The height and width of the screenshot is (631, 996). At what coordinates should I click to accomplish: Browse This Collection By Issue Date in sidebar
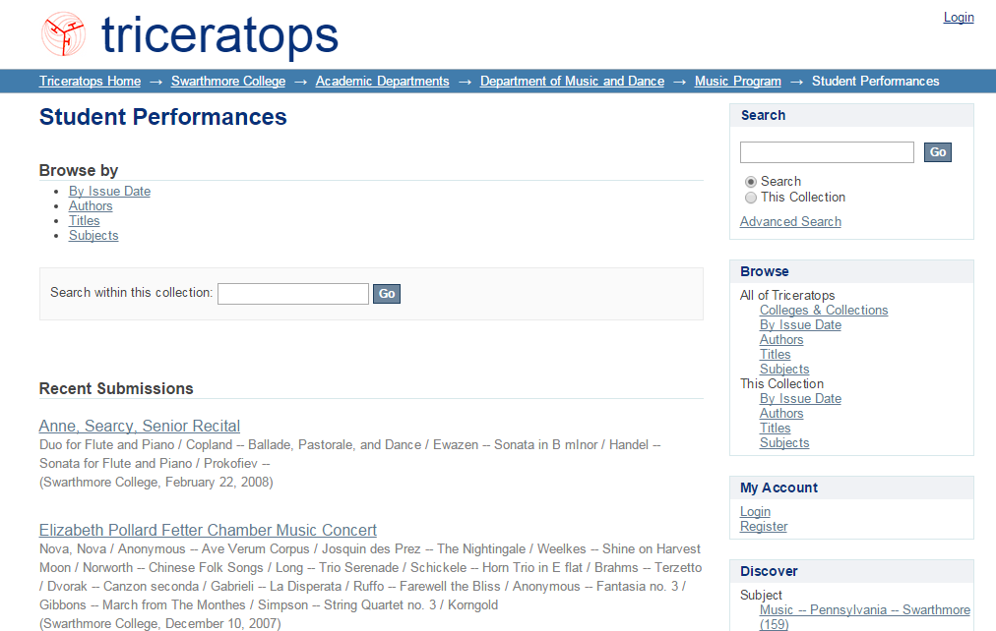(x=800, y=399)
